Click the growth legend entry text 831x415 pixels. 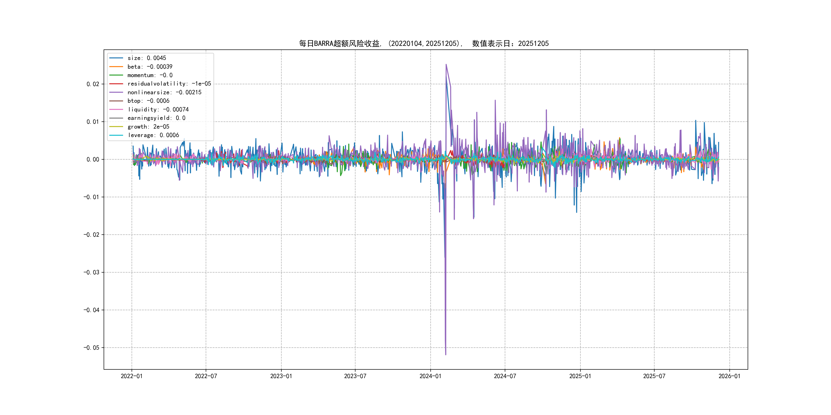(x=148, y=127)
